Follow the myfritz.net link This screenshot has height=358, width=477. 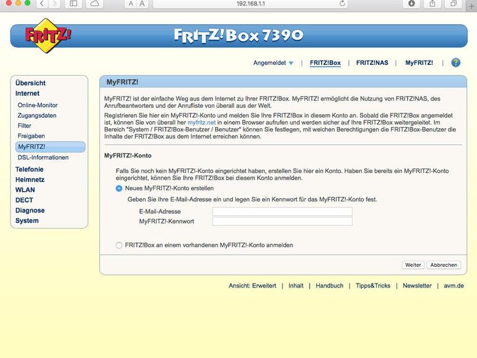(201, 123)
